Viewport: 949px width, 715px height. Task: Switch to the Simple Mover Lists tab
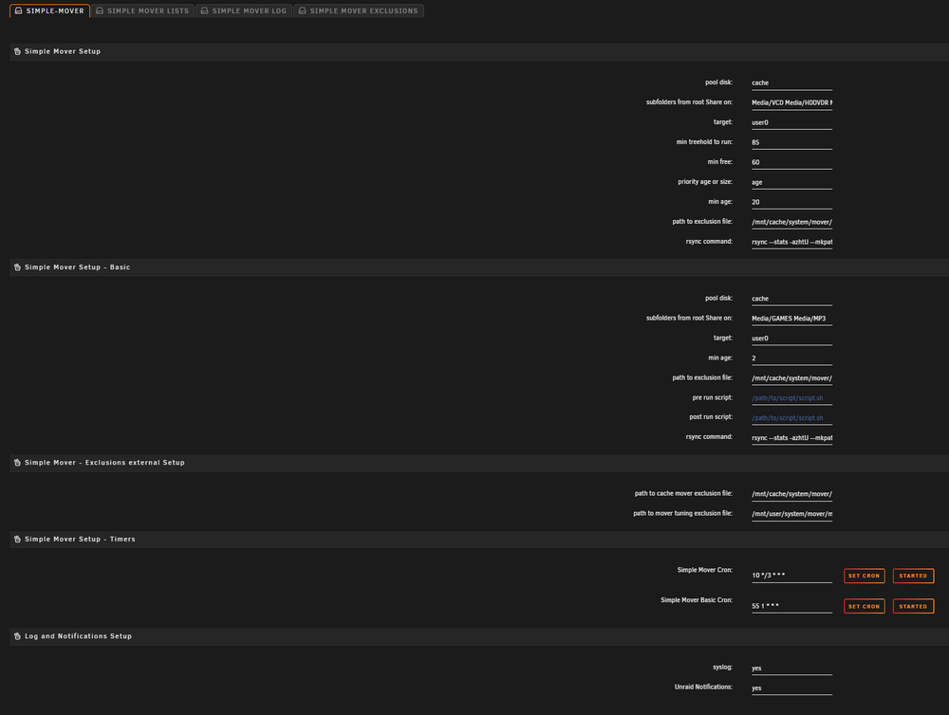pos(143,10)
